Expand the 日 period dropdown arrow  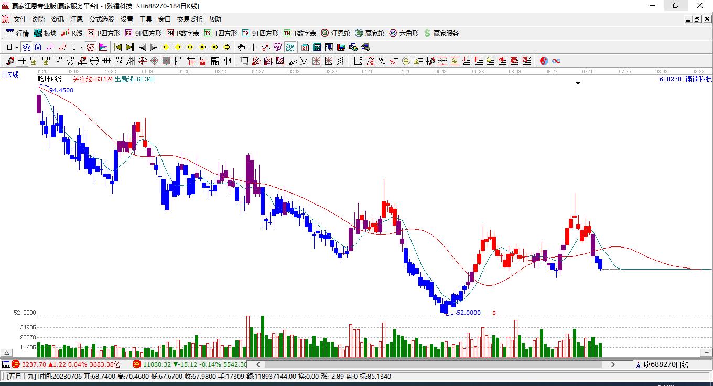tap(16, 47)
